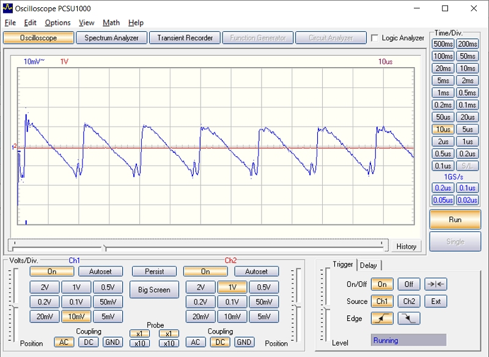Select rising edge trigger icon
This screenshot has height=357, width=489.
382,318
